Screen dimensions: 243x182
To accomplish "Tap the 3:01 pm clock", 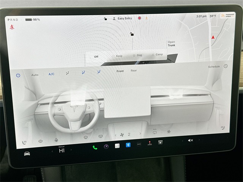I will (201, 16).
